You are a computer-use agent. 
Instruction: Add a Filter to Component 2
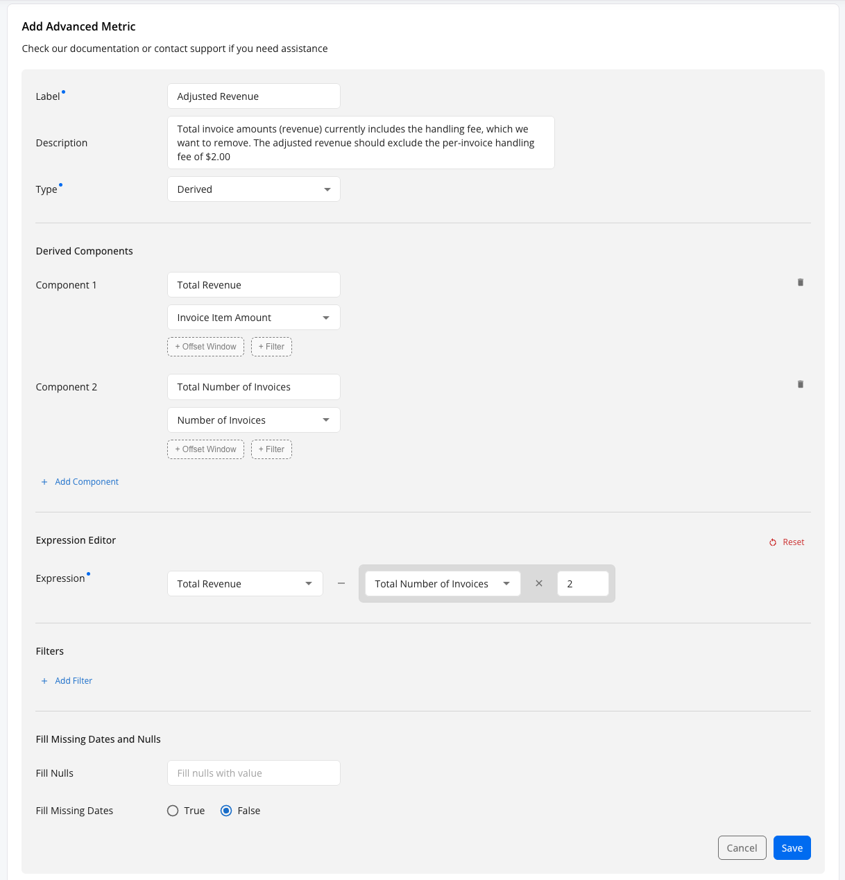pos(271,449)
